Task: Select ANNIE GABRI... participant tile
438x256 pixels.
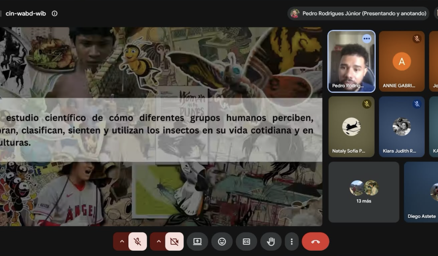Action: point(402,61)
